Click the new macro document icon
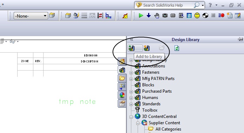 pyautogui.click(x=230, y=15)
